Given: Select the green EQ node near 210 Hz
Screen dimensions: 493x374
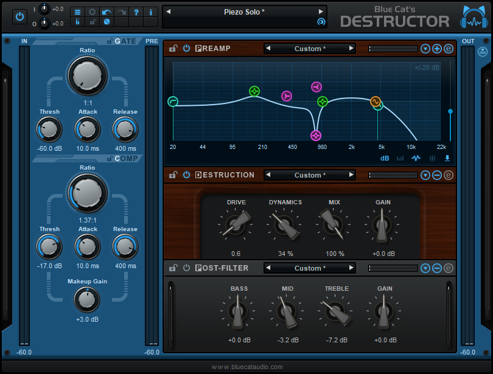Looking at the screenshot, I should pyautogui.click(x=254, y=91).
